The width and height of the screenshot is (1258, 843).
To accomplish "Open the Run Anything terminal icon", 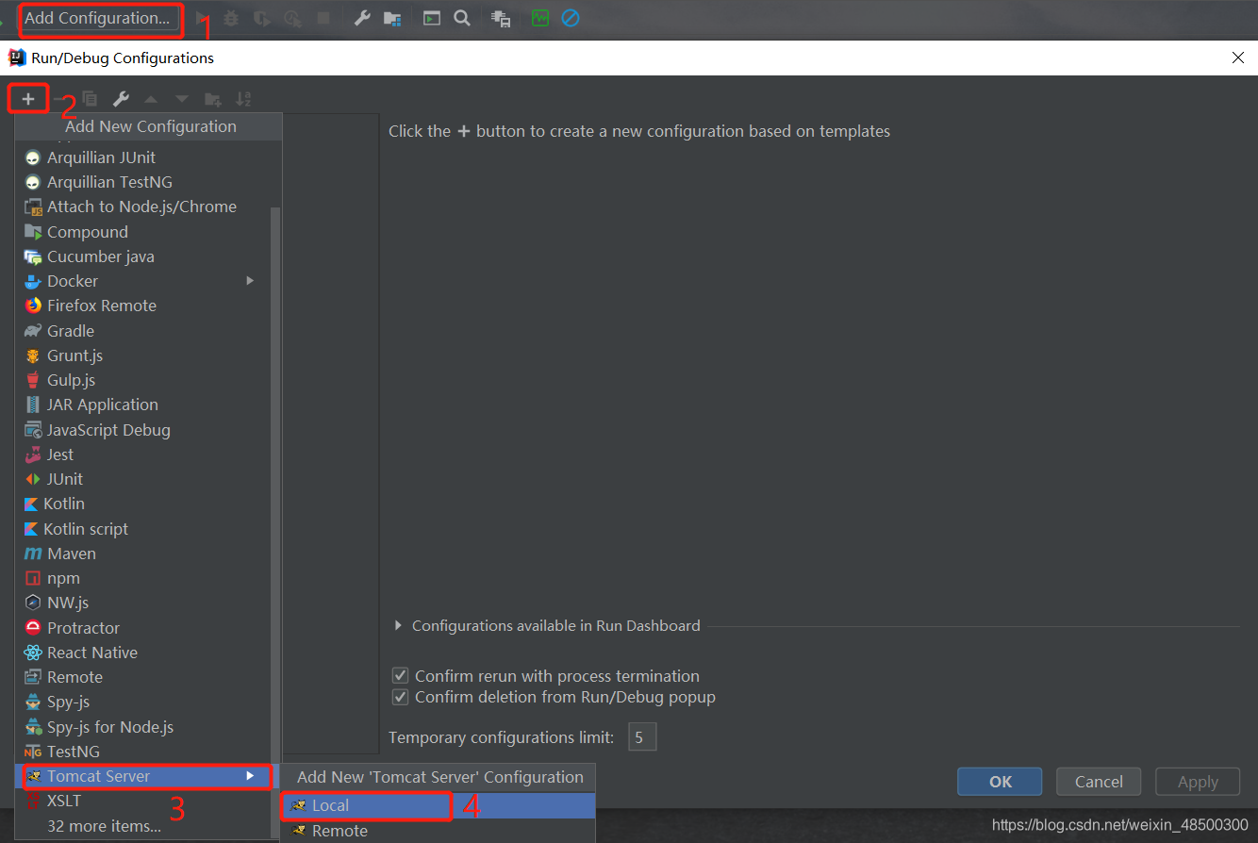I will (x=432, y=18).
